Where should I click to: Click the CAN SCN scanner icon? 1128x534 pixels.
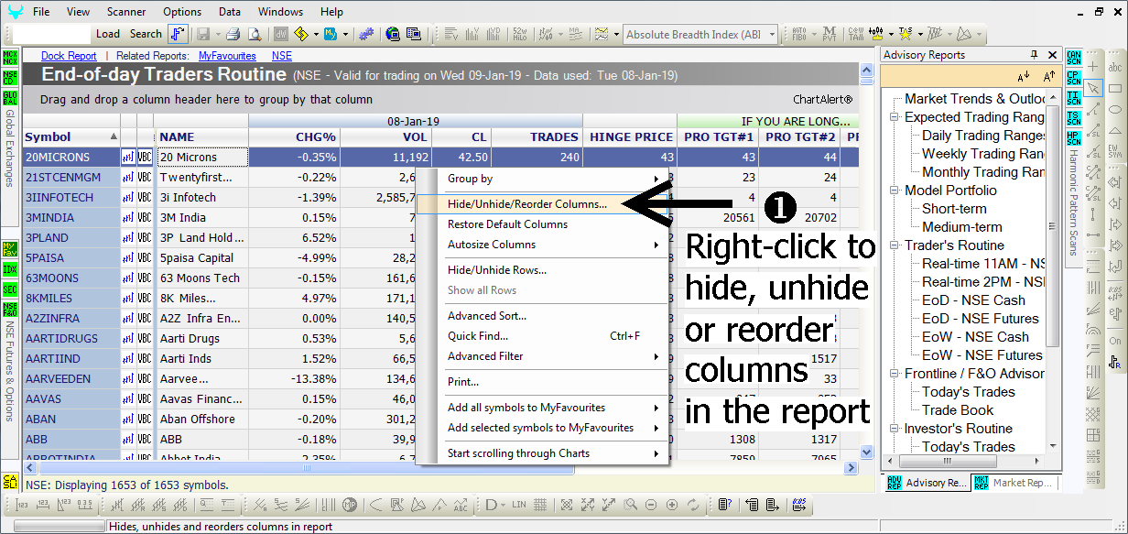1074,57
